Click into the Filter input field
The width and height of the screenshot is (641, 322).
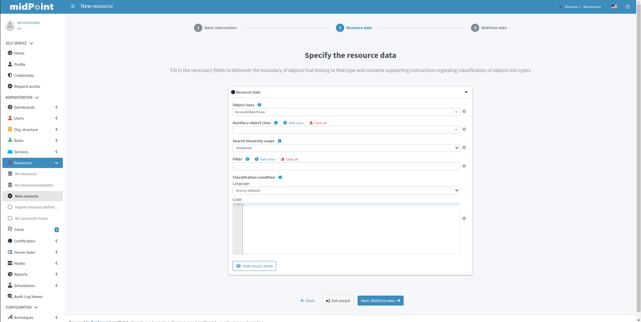point(346,166)
